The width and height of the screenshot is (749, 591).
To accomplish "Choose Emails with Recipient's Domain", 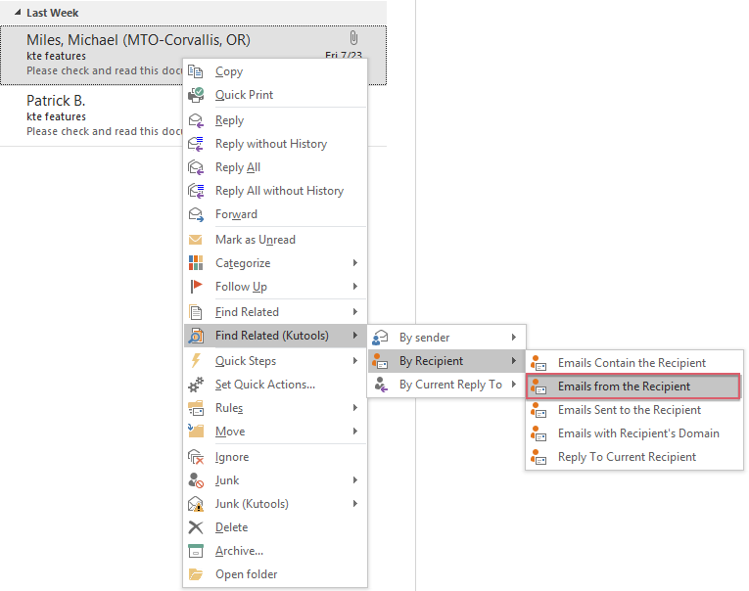I will tap(634, 433).
